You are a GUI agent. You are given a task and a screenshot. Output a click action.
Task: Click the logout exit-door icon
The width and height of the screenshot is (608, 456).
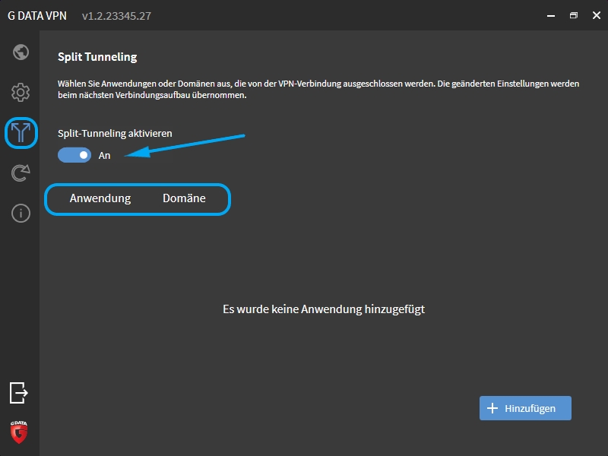(x=18, y=393)
